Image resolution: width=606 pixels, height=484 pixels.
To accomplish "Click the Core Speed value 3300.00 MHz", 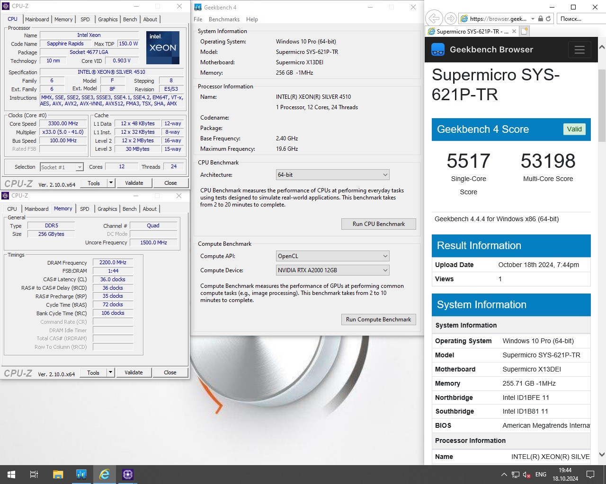I will pyautogui.click(x=63, y=124).
